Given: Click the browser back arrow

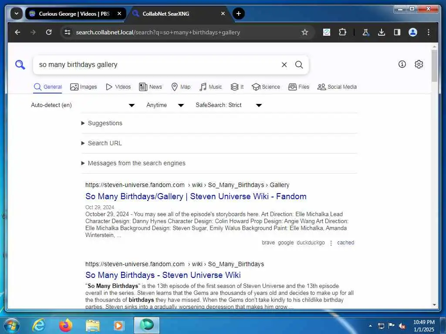Looking at the screenshot, I should coord(17,32).
